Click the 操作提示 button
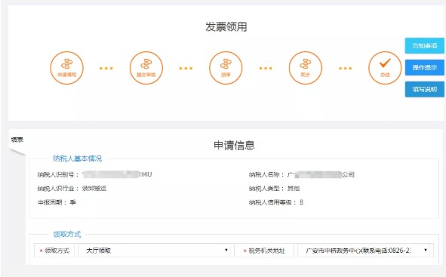The height and width of the screenshot is (277, 446). [425, 67]
